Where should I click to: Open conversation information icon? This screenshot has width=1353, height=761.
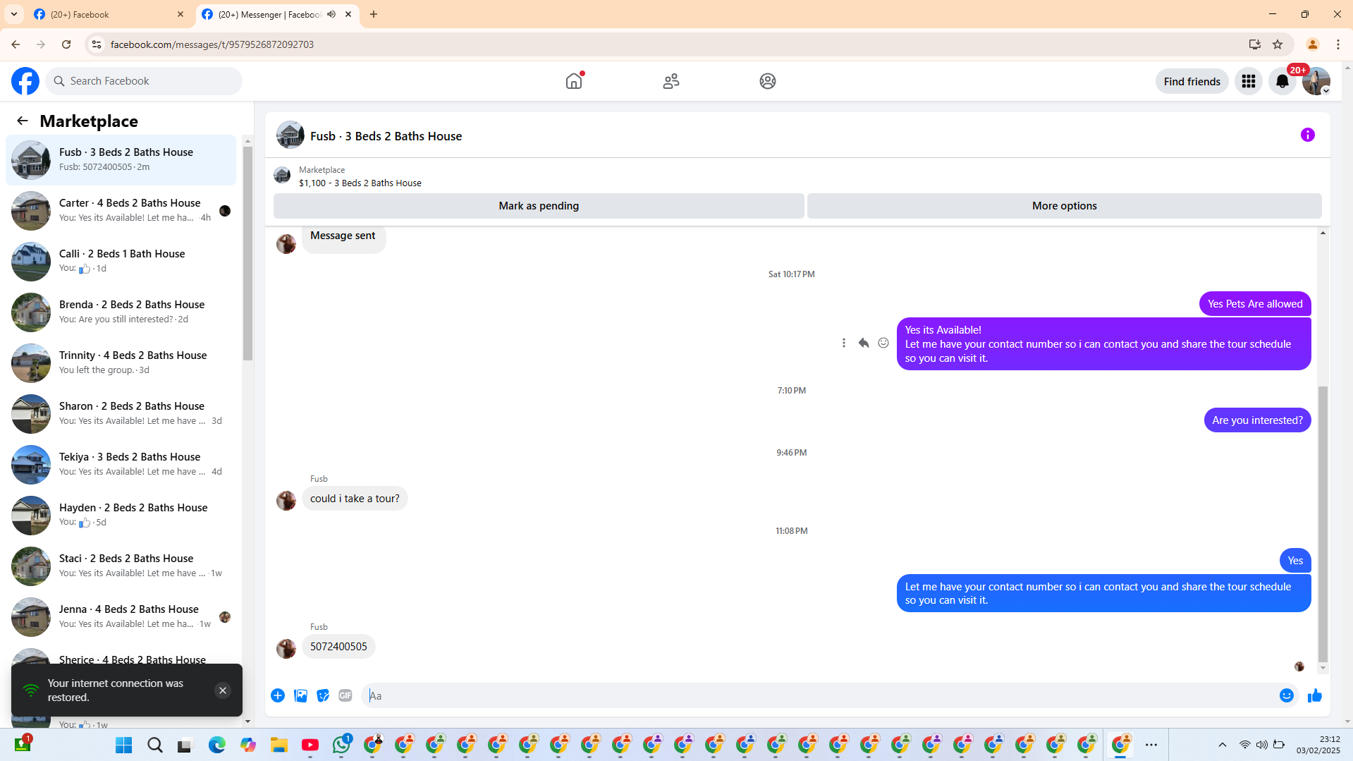tap(1308, 135)
